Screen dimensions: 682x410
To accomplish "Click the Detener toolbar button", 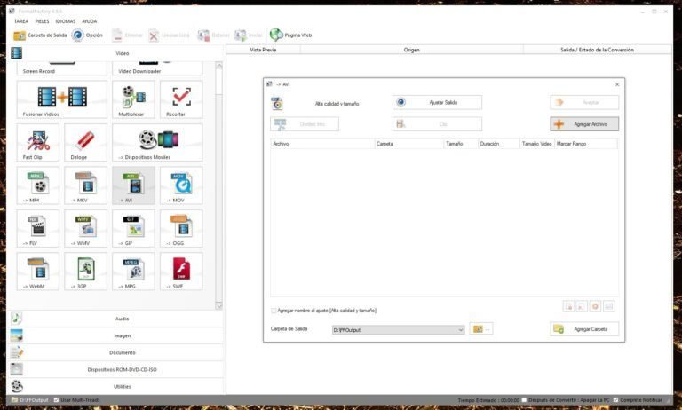I will [213, 35].
